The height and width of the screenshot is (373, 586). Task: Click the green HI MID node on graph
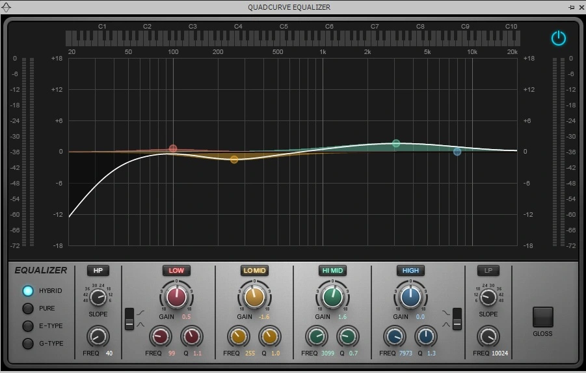tap(395, 143)
